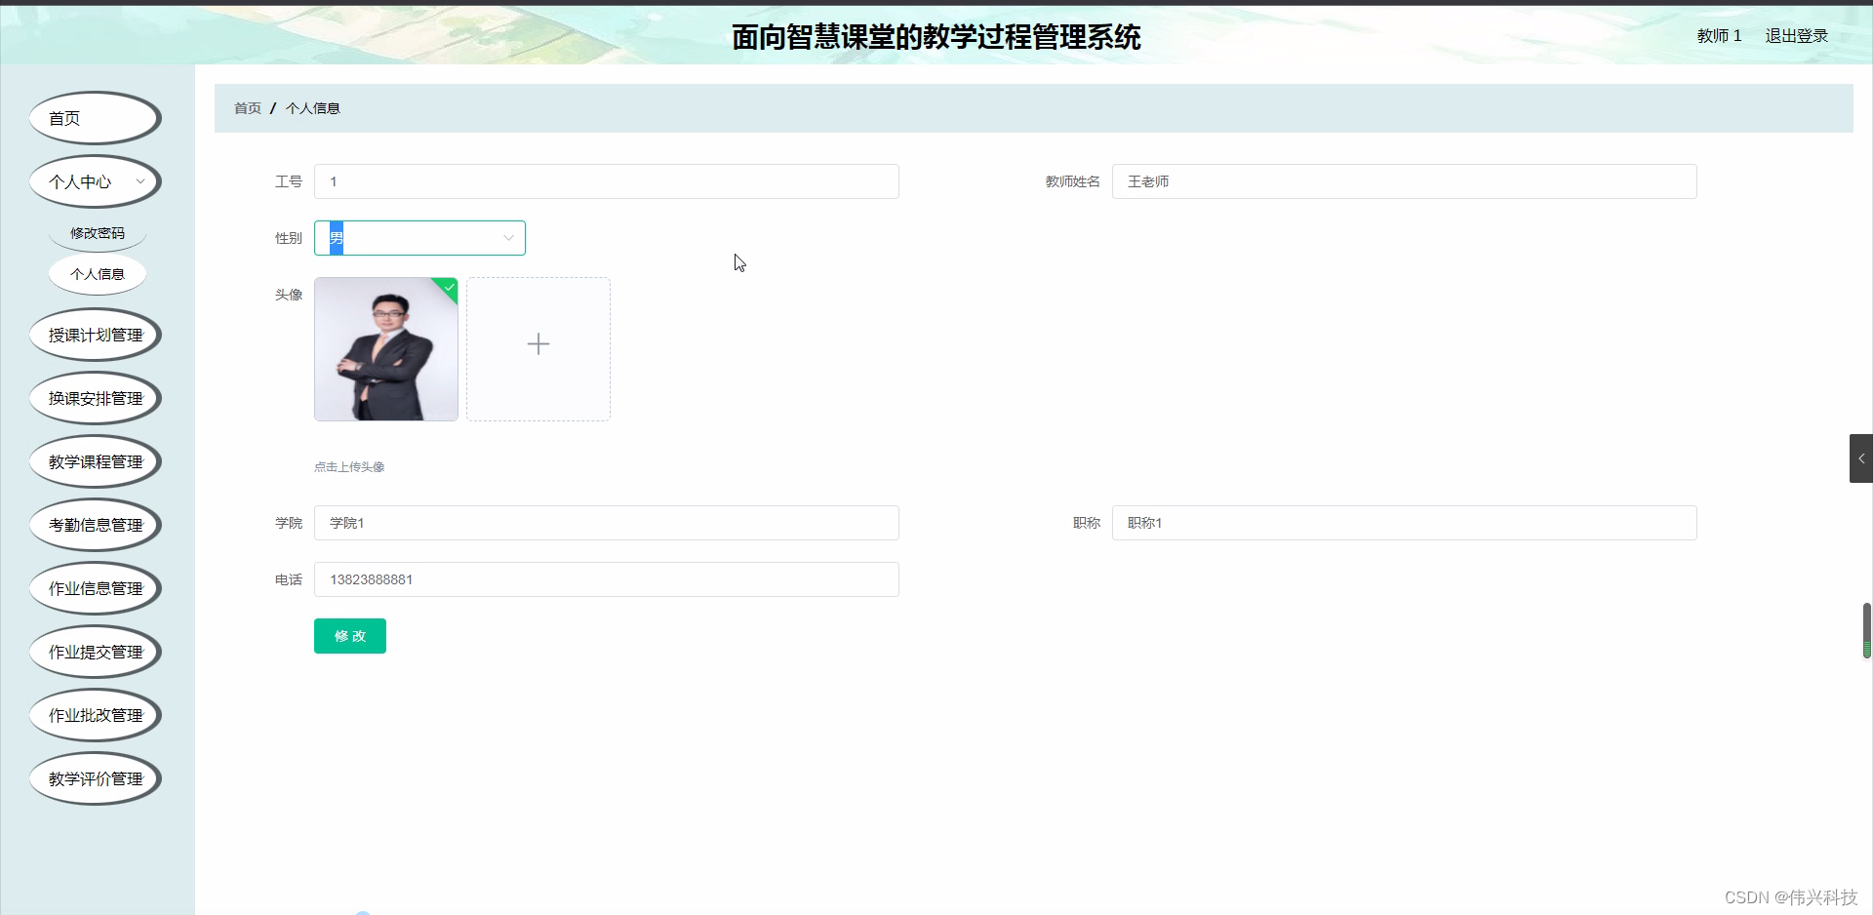Collapse the 个人中心 submenu
1873x915 pixels.
(x=95, y=181)
